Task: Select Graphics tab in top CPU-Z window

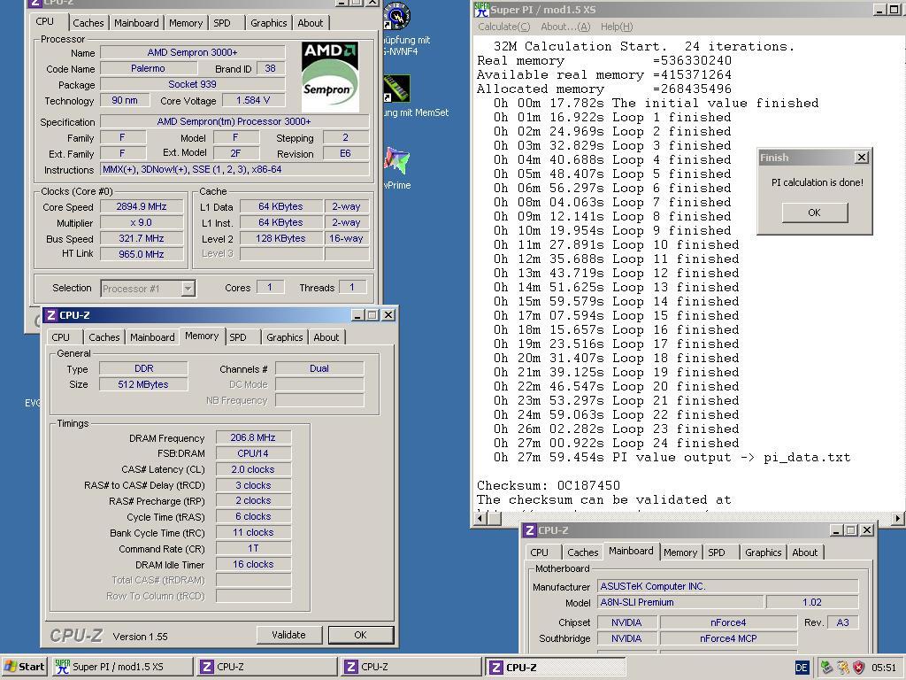Action: click(269, 23)
